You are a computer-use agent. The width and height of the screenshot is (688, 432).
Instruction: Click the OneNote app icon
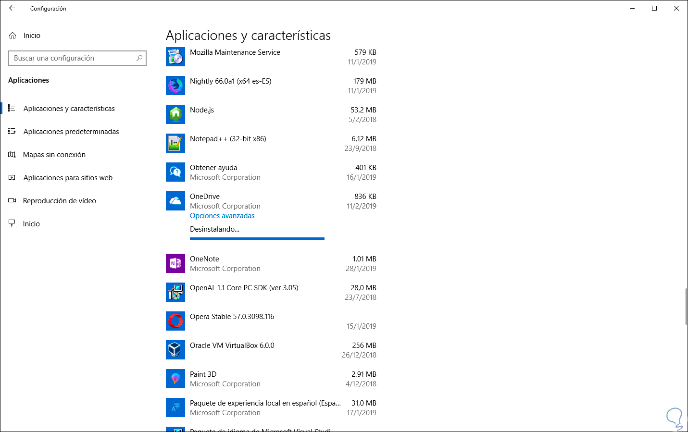(175, 263)
